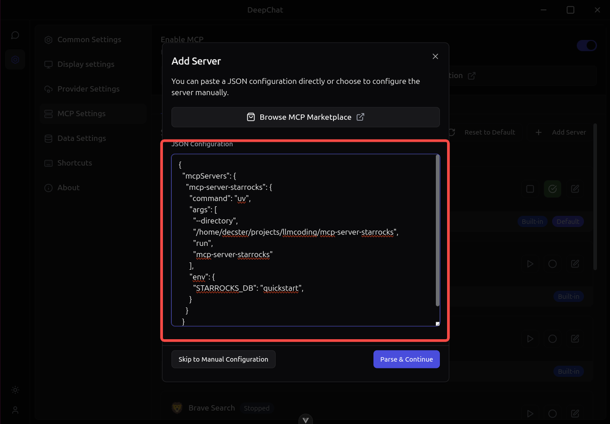610x424 pixels.
Task: Open the chat view from the left rail
Action: tap(15, 35)
